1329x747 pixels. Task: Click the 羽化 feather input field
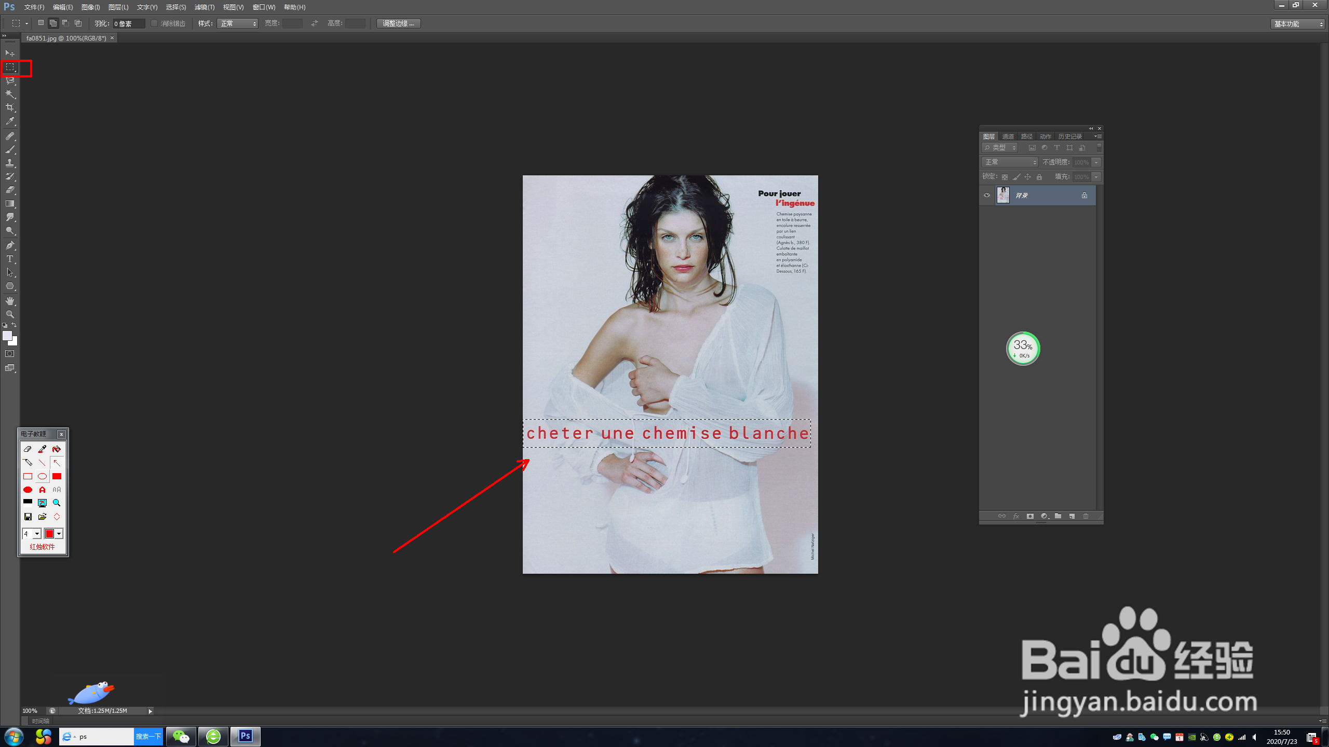tap(128, 24)
